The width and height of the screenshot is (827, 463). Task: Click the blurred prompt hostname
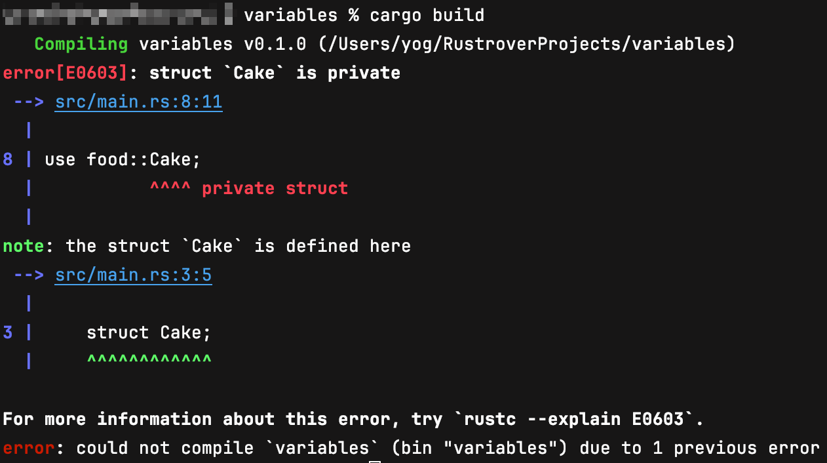tap(118, 14)
